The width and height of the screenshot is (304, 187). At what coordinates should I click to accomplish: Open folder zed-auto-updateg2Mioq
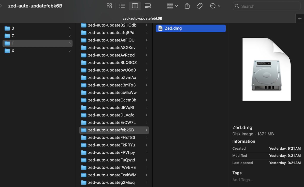[114, 182]
